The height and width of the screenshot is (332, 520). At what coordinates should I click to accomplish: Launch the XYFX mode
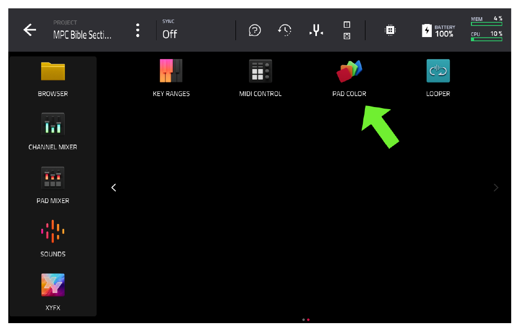click(53, 292)
